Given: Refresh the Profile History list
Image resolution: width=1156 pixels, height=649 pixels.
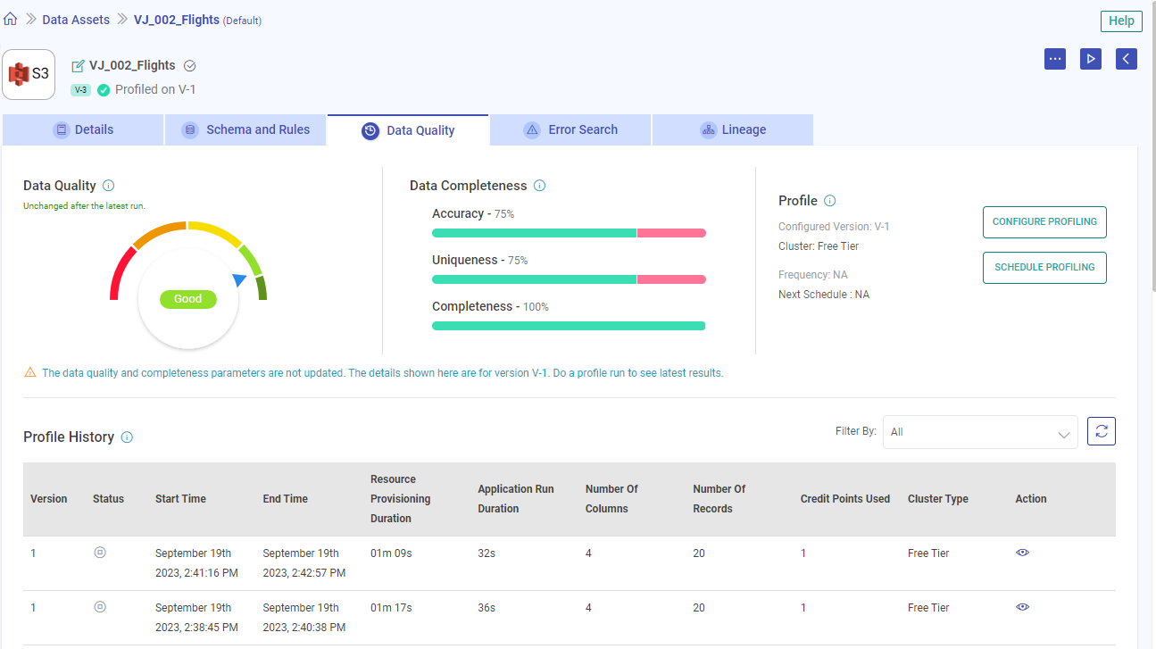Looking at the screenshot, I should coord(1101,431).
